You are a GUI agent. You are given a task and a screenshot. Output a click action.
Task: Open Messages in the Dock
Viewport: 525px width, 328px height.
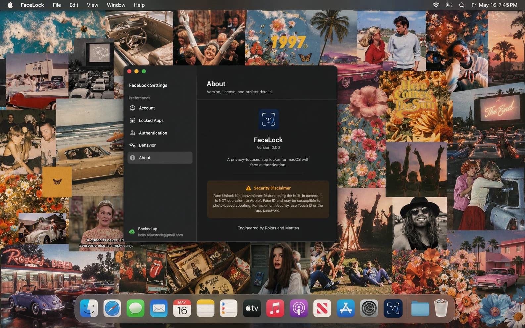click(x=135, y=308)
